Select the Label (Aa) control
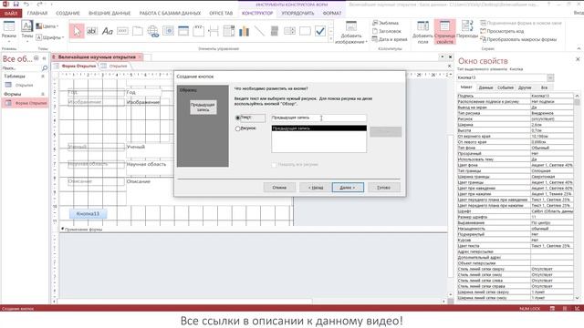The image size is (584, 328). (108, 31)
